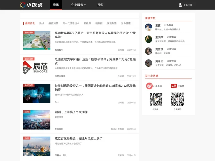The width and height of the screenshot is (215, 161).
Task: Open author 黄泽正's avatar
Action: click(148, 63)
